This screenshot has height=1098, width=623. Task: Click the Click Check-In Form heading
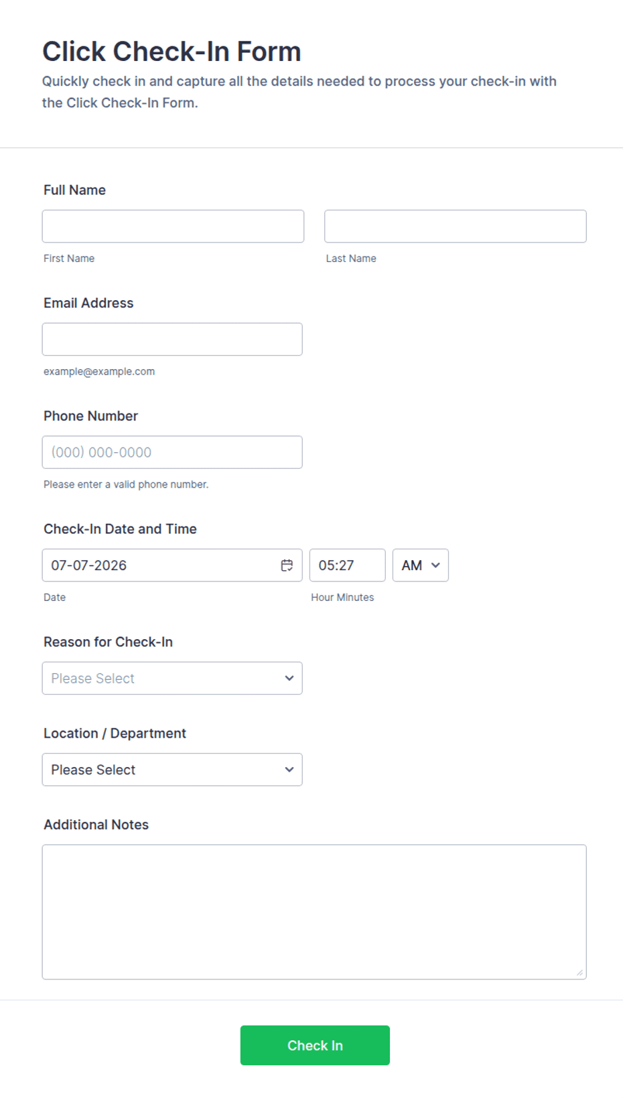(171, 52)
